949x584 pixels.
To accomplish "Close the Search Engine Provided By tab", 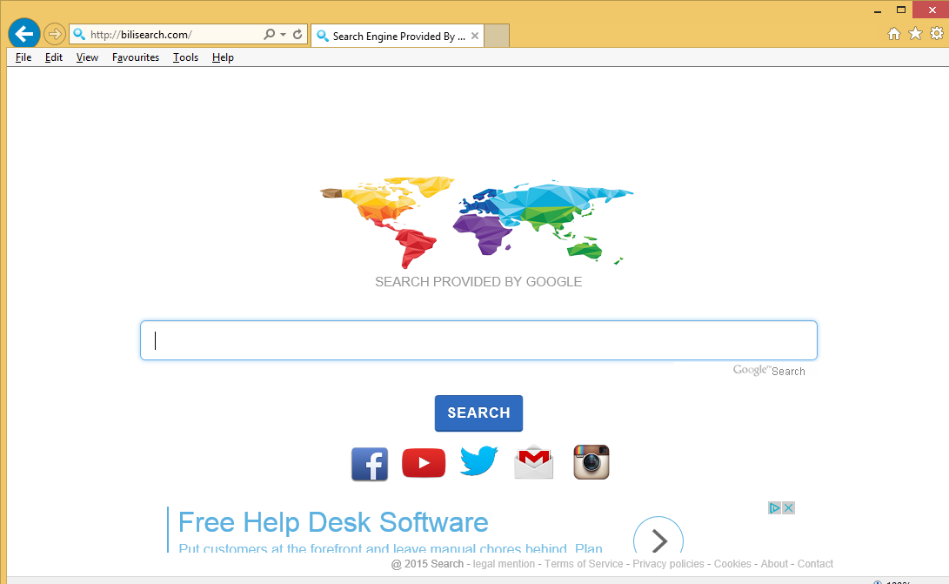I will click(x=474, y=36).
